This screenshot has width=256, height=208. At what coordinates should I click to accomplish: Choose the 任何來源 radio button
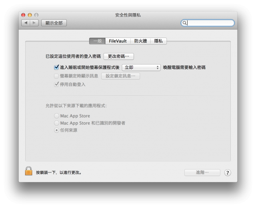click(x=56, y=130)
